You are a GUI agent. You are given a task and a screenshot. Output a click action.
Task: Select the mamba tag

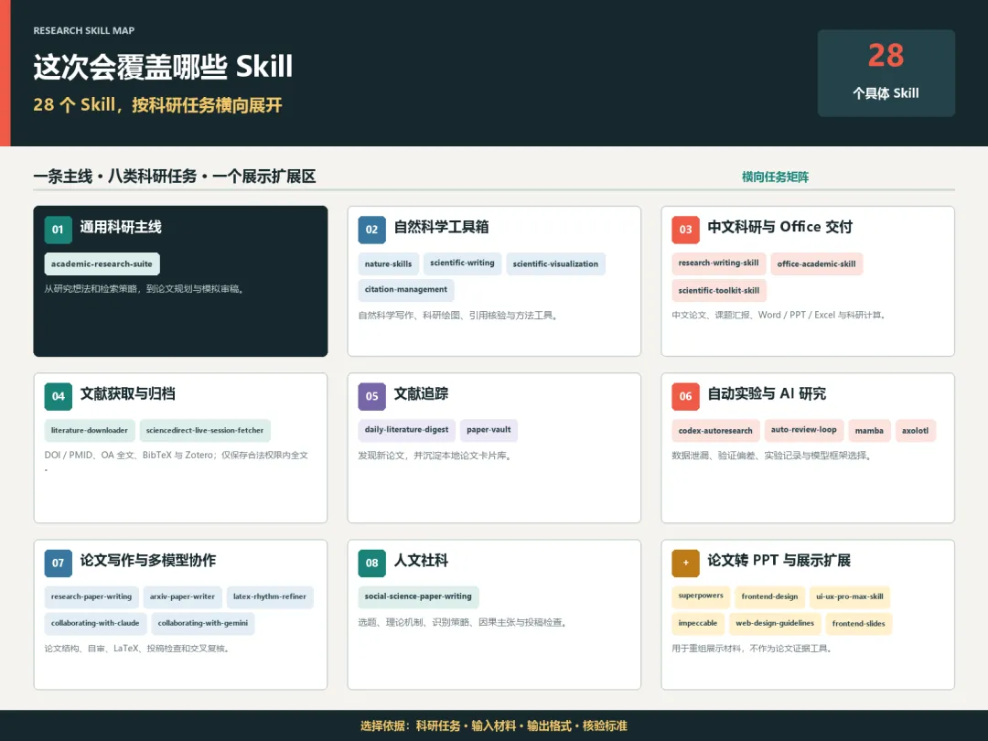coord(870,430)
